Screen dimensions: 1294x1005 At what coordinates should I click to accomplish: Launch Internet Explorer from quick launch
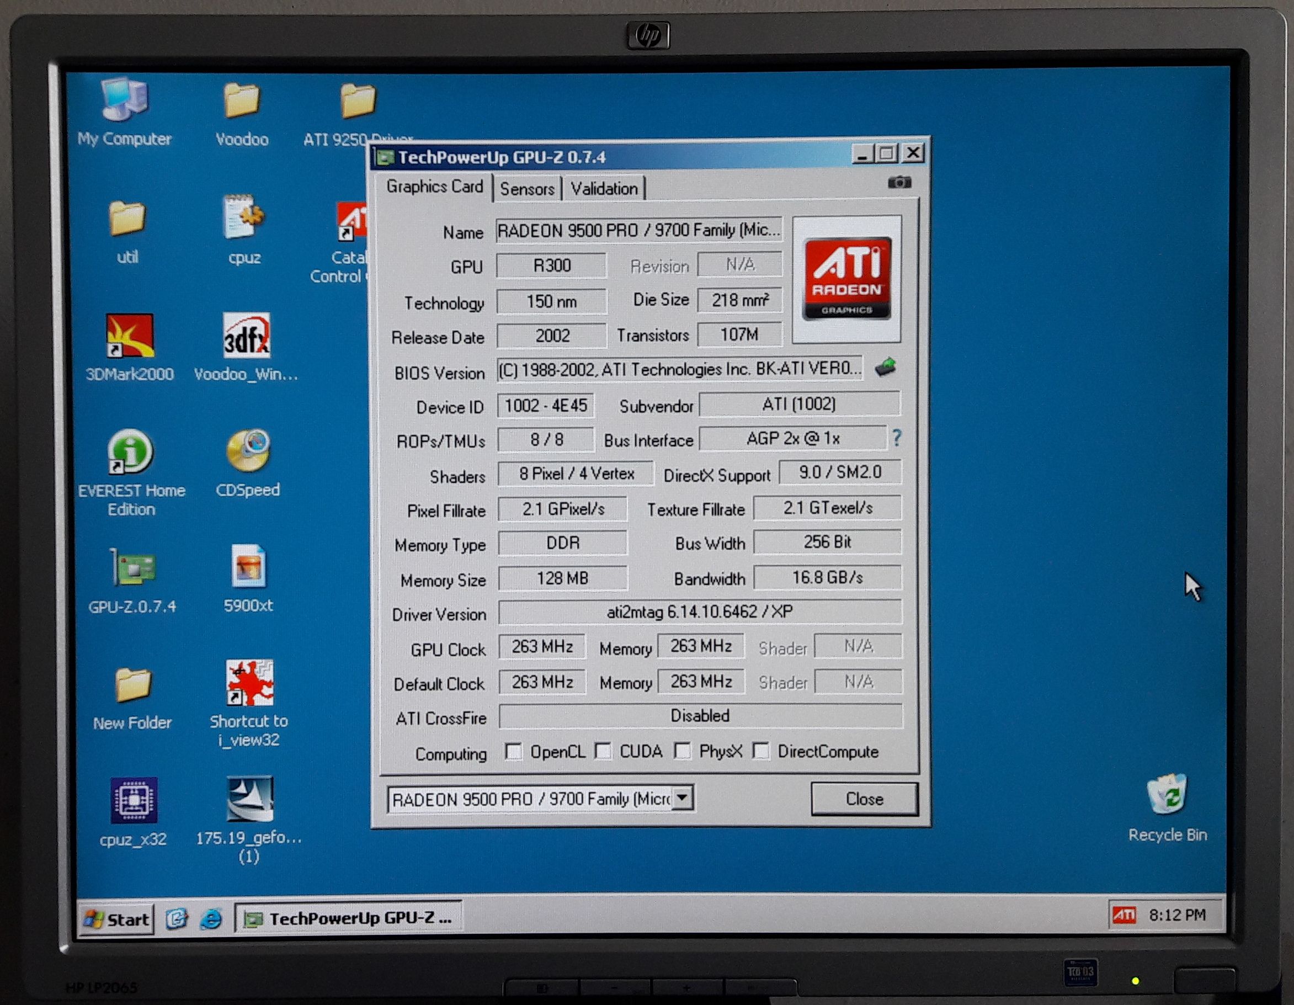[x=211, y=919]
